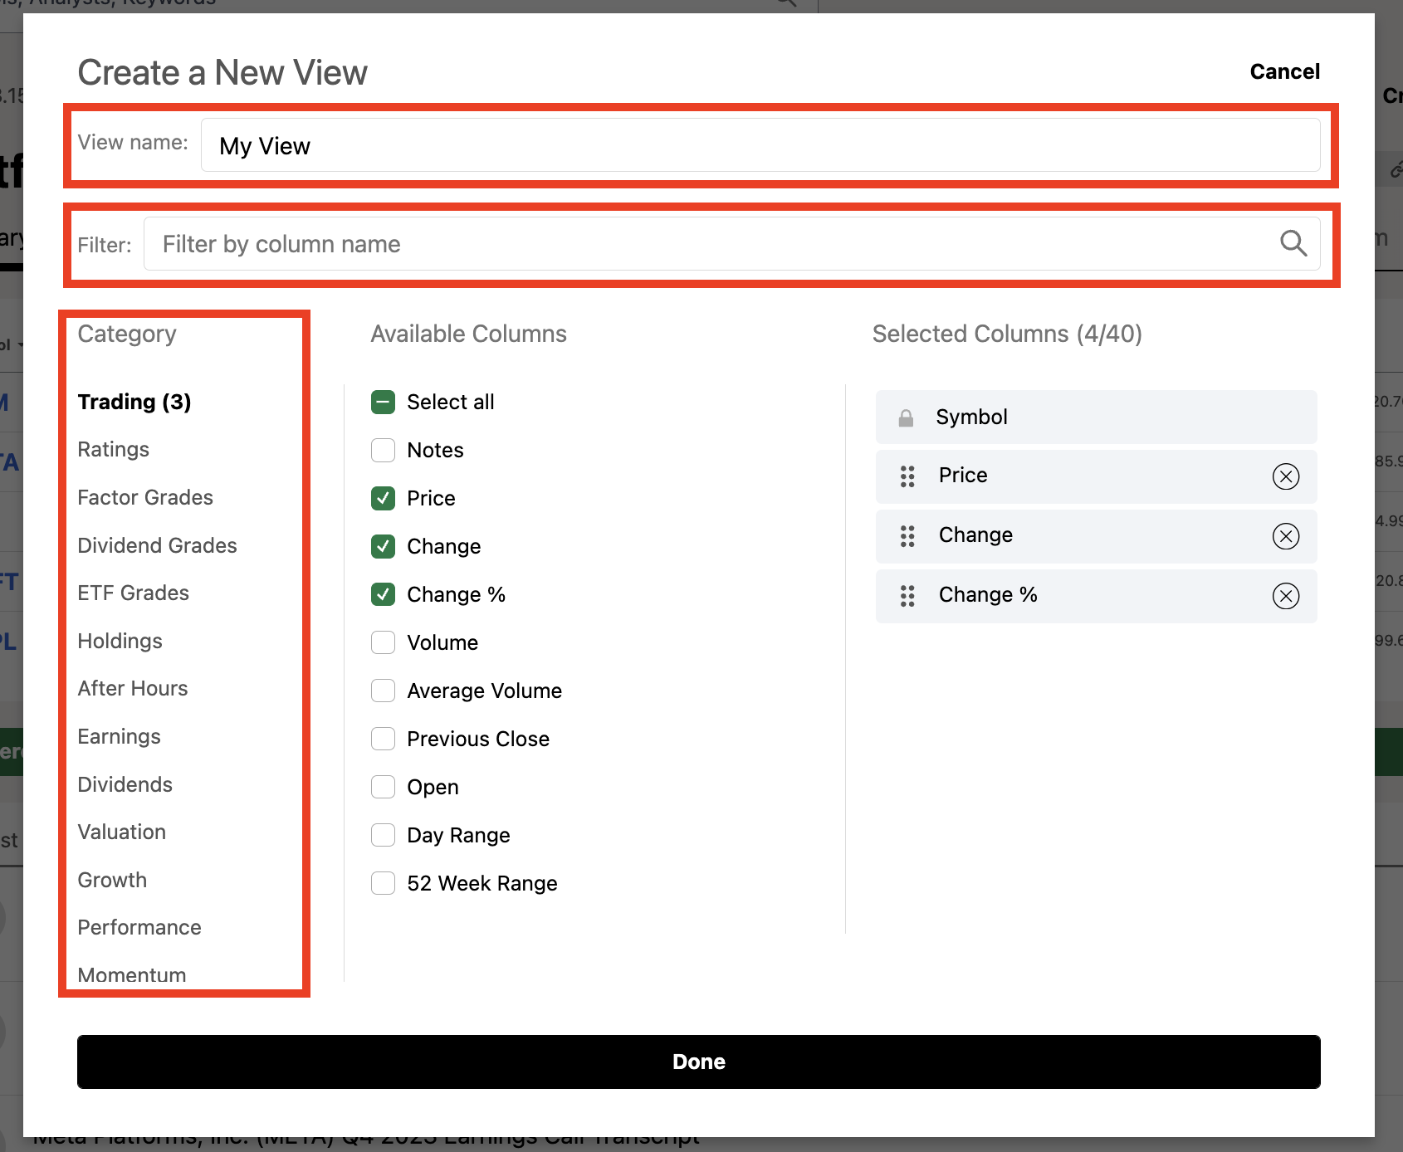Remove Change from selected columns
The height and width of the screenshot is (1152, 1403).
1285,536
